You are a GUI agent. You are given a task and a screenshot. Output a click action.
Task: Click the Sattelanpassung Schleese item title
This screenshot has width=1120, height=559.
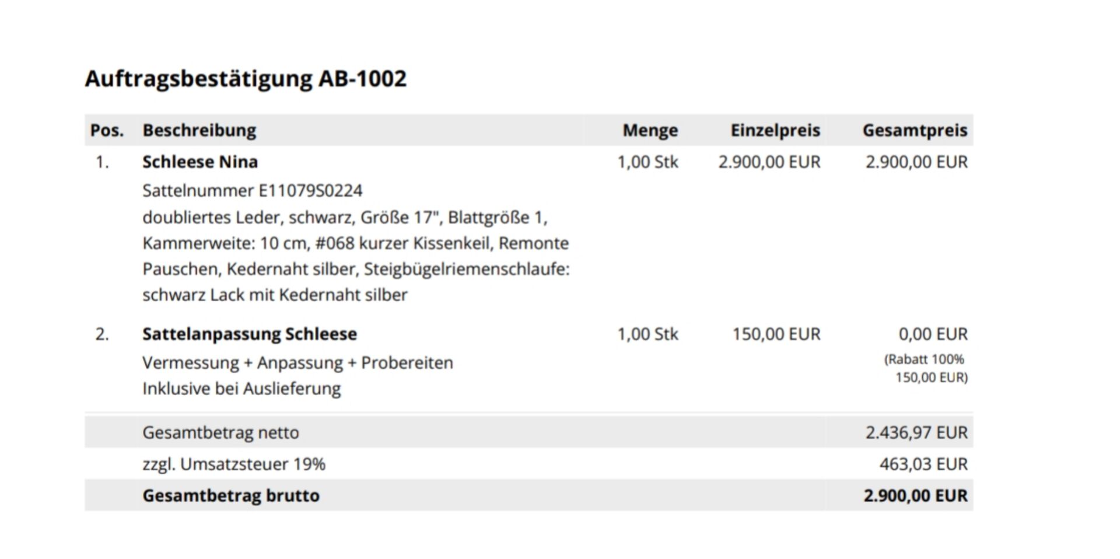point(250,334)
